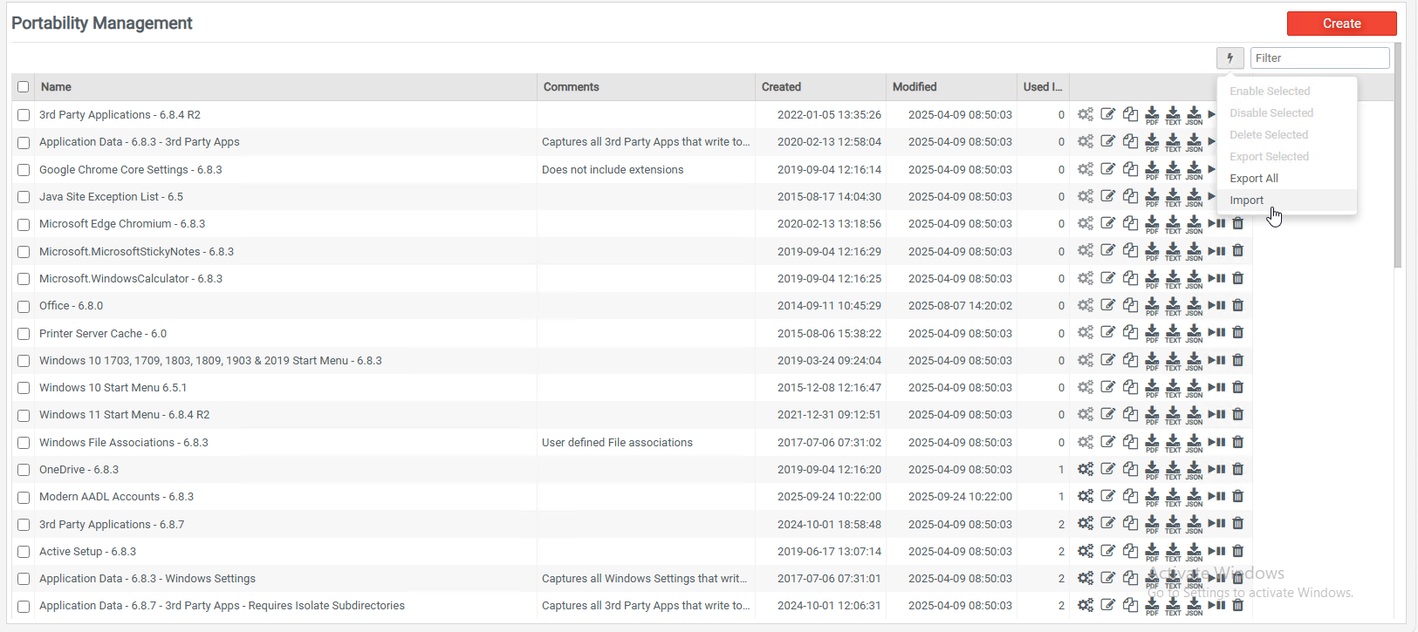
Task: Check the OneDrive - 6.8.3 checkbox
Action: coord(24,470)
